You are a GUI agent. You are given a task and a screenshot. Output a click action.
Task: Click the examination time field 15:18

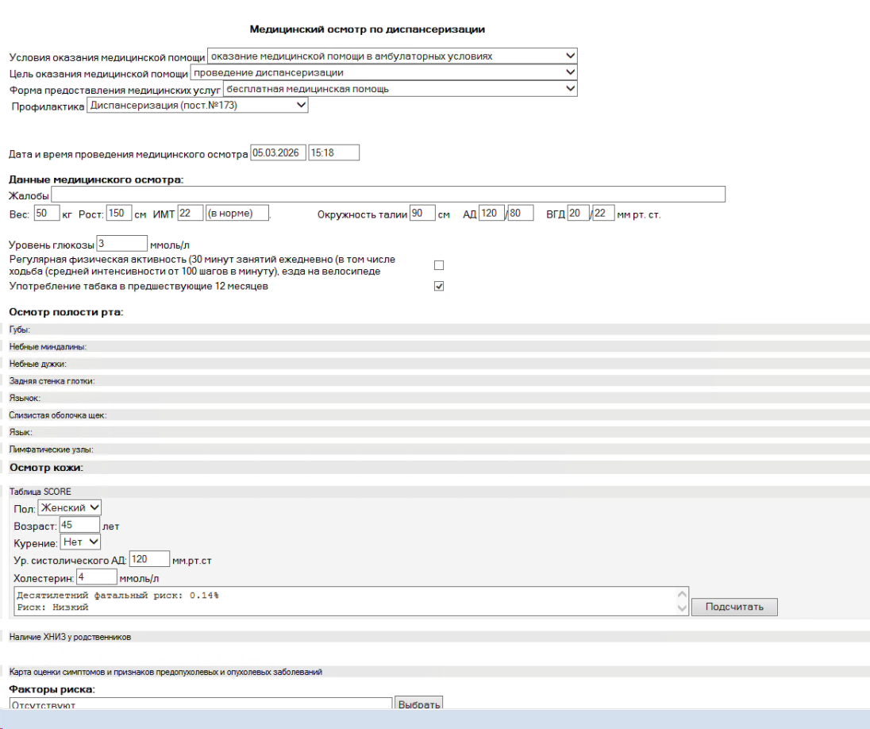(x=333, y=152)
